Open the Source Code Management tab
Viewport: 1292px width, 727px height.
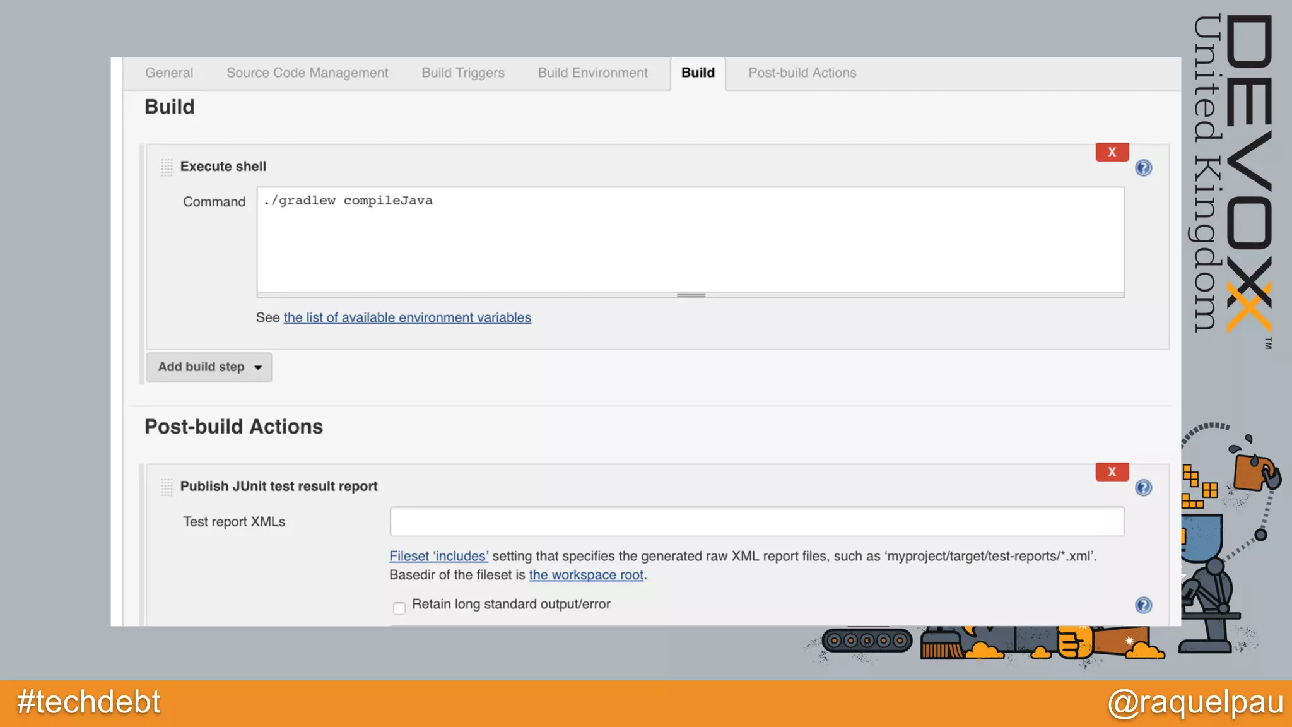pyautogui.click(x=307, y=73)
